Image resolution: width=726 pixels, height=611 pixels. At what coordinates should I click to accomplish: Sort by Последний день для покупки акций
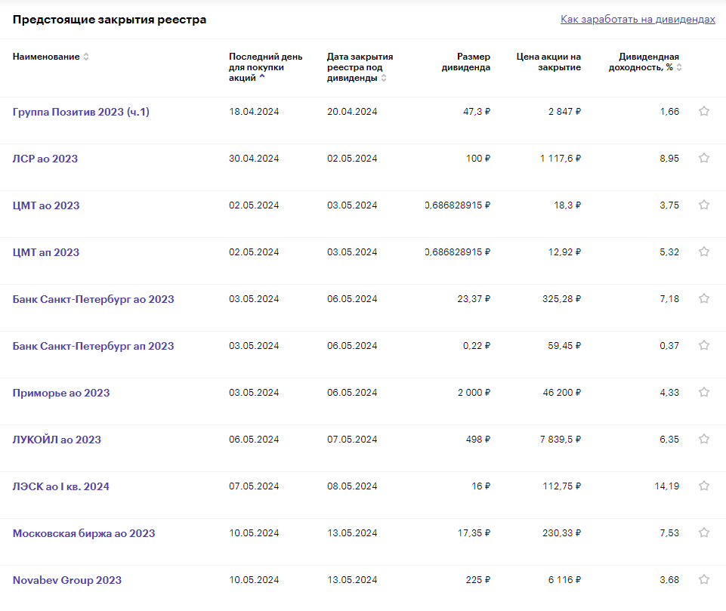[265, 67]
